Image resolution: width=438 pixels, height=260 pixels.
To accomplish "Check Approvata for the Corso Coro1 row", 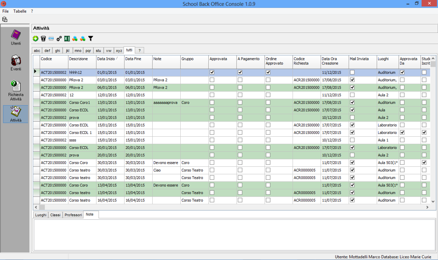I will pyautogui.click(x=212, y=102).
